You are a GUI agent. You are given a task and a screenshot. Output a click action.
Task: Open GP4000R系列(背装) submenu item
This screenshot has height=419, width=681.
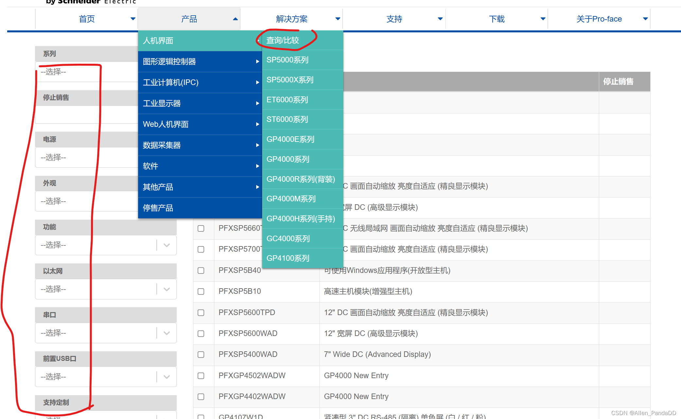pyautogui.click(x=302, y=179)
